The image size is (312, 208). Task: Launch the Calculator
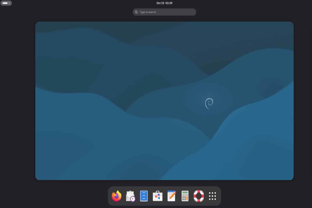click(x=185, y=196)
